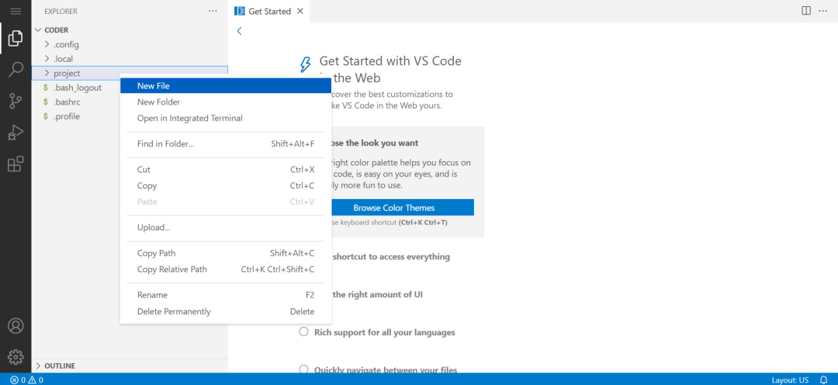The width and height of the screenshot is (838, 385).
Task: Open Explorer views and more actions ellipsis
Action: 213,11
